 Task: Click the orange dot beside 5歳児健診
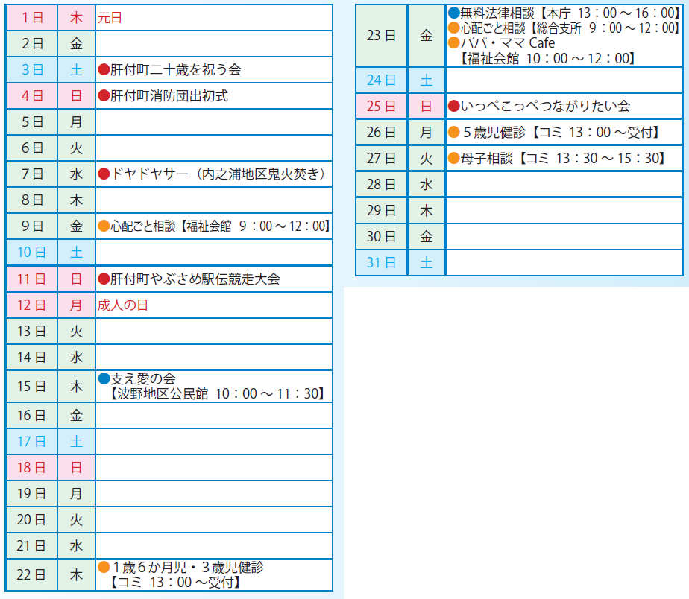click(x=454, y=133)
